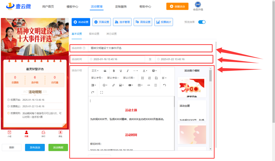This screenshot has height=161, width=275.
Task: Click the green 活动海报 button
Action: [58, 147]
